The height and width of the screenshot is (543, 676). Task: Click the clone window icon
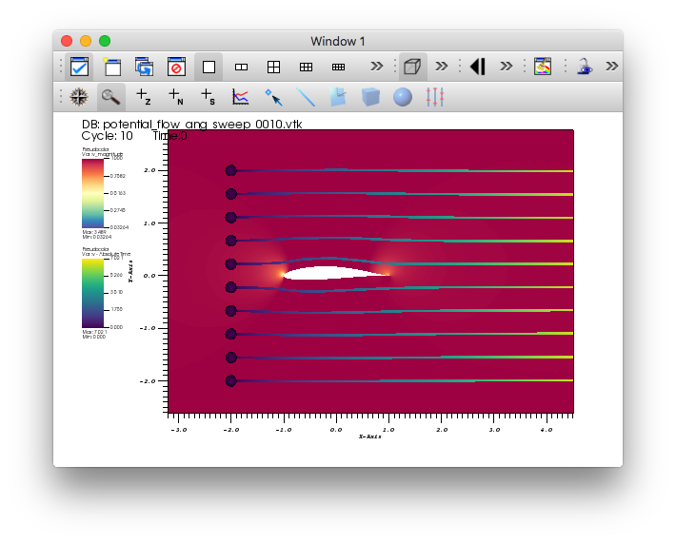pyautogui.click(x=144, y=67)
